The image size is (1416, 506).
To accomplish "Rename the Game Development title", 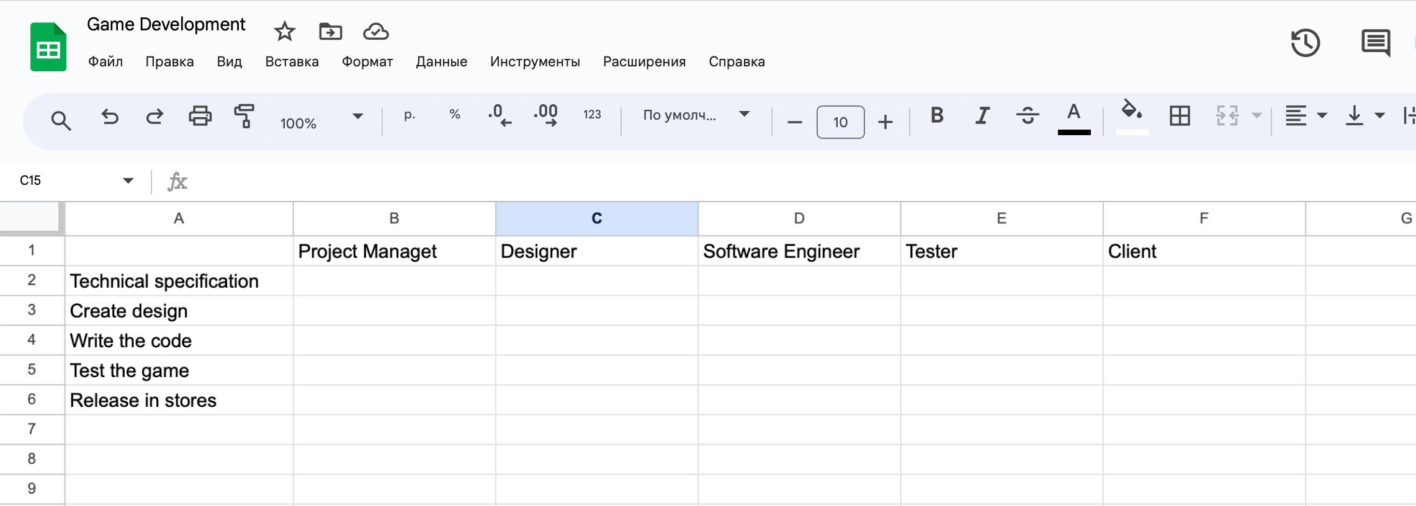I will (166, 24).
